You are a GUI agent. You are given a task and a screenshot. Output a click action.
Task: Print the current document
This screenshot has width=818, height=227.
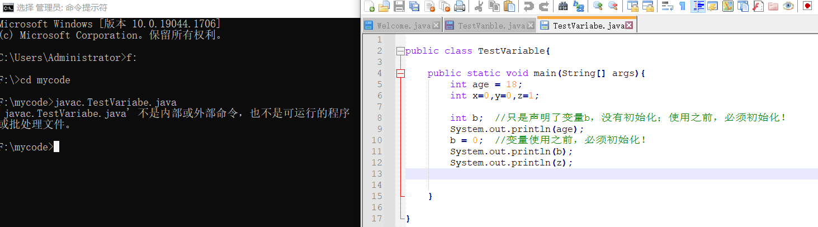pos(460,6)
